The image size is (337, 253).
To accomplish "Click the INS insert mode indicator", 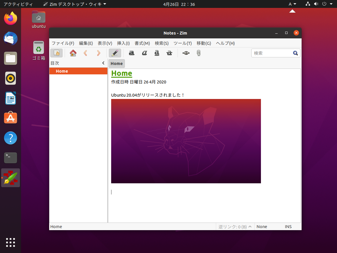I will [x=288, y=227].
